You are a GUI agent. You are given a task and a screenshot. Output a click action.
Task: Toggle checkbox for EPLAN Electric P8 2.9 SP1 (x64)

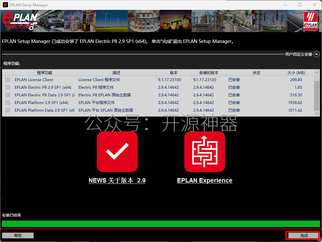(x=8, y=87)
